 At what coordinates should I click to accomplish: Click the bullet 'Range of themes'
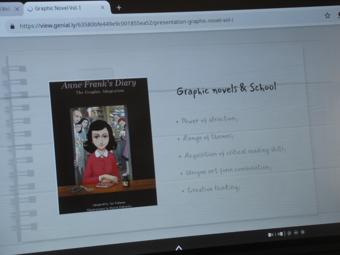(x=208, y=137)
